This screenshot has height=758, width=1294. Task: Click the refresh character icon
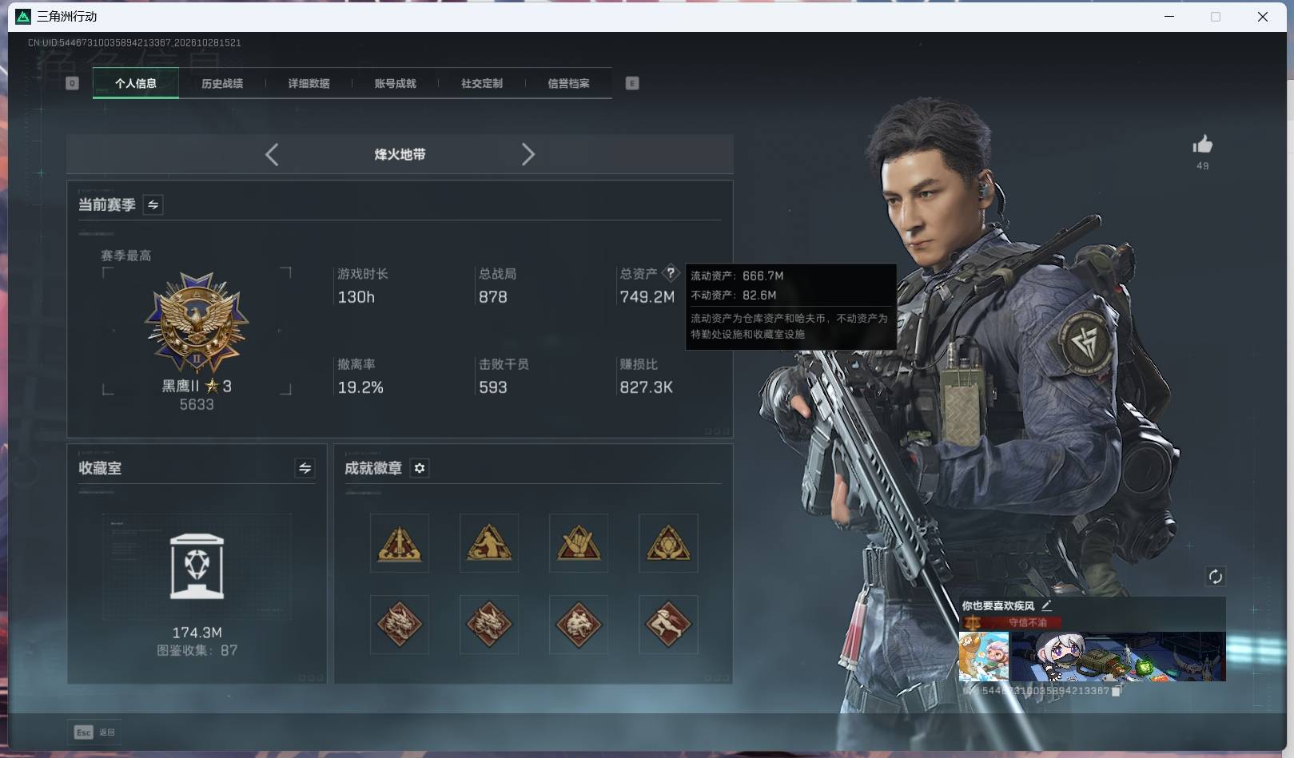(1215, 577)
